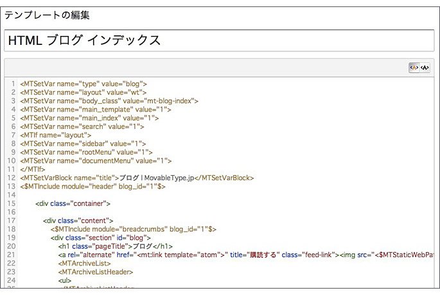Image resolution: width=440 pixels, height=295 pixels.
Task: Click the <div class="container"> line
Action: tap(73, 203)
